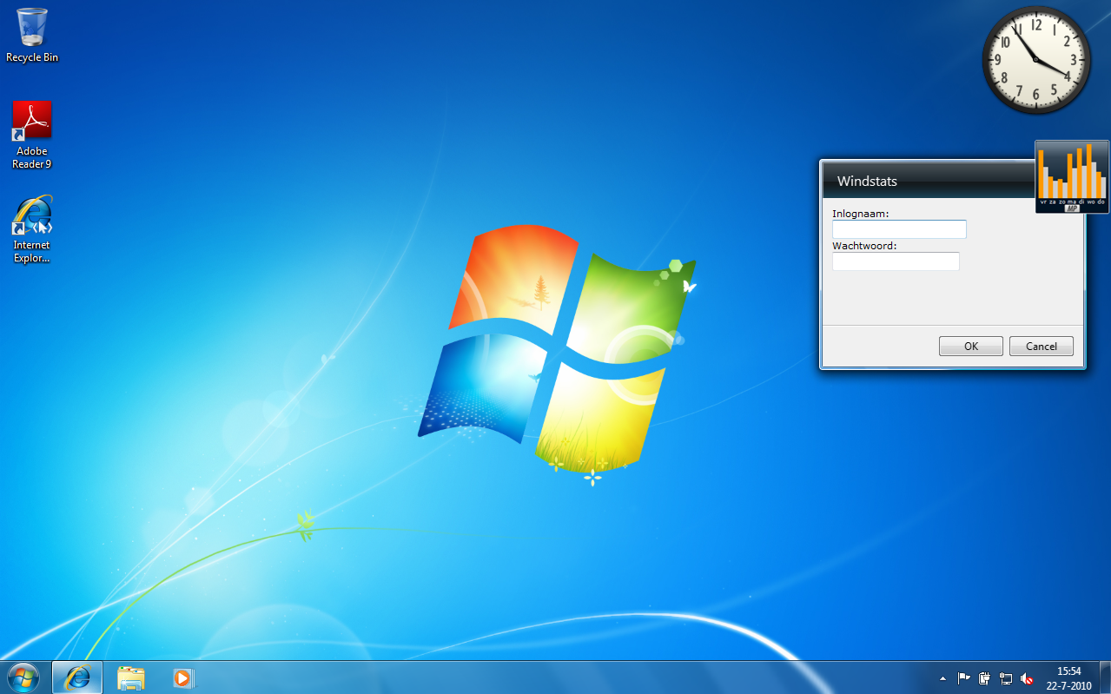Open Windows Explorer from the taskbar
The image size is (1111, 694).
coord(130,677)
